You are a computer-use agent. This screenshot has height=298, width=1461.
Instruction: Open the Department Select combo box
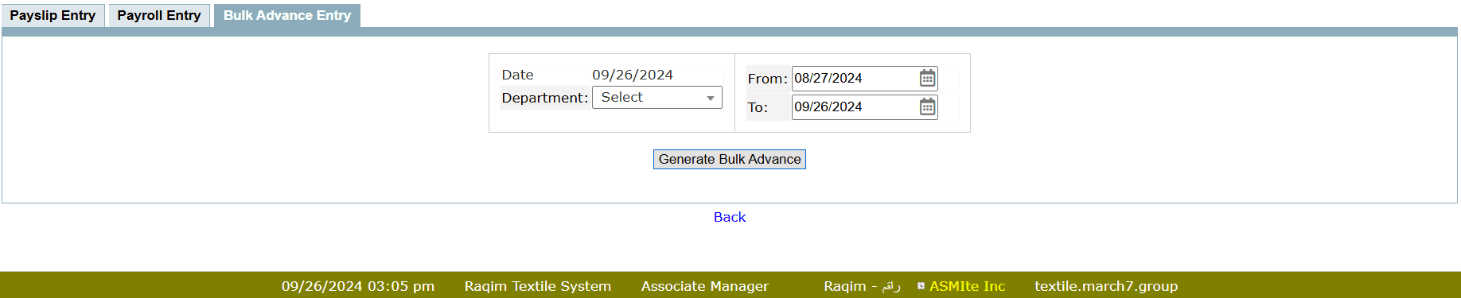tap(657, 97)
